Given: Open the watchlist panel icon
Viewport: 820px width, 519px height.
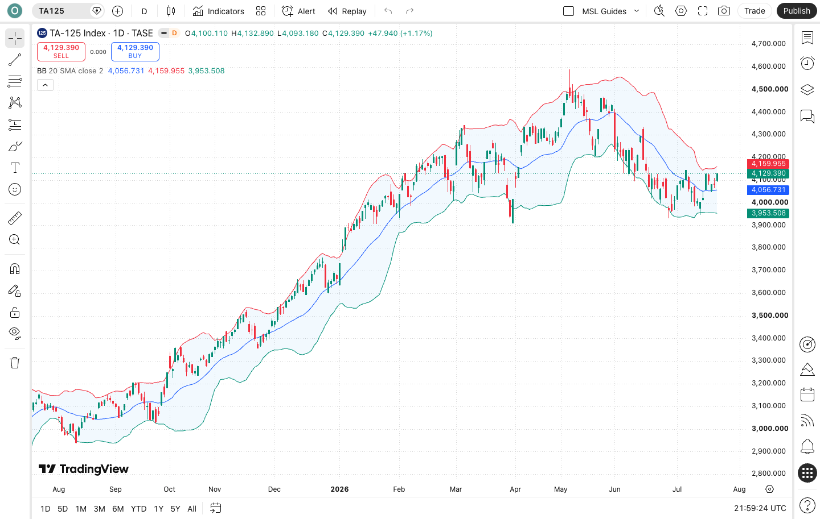Looking at the screenshot, I should click(807, 38).
